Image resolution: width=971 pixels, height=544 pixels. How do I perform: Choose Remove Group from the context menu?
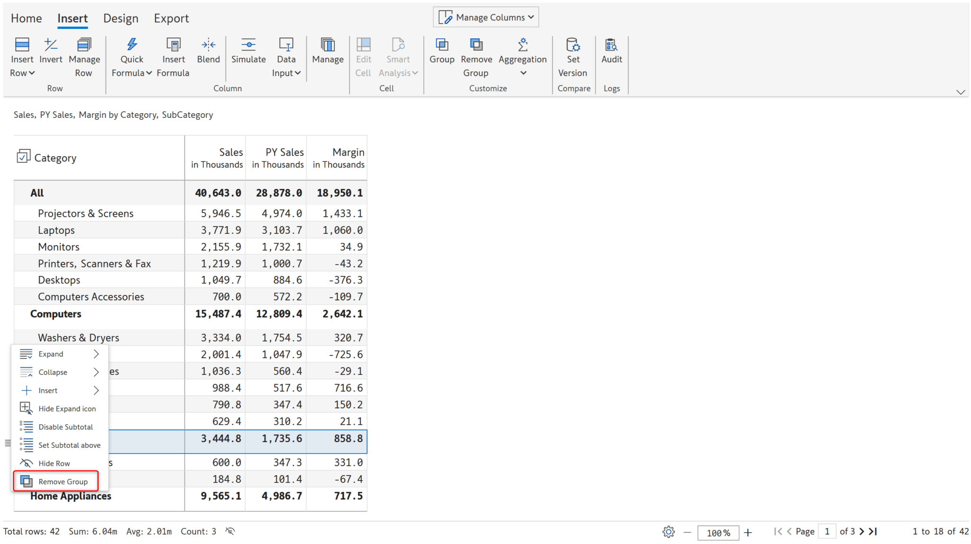[x=63, y=481]
